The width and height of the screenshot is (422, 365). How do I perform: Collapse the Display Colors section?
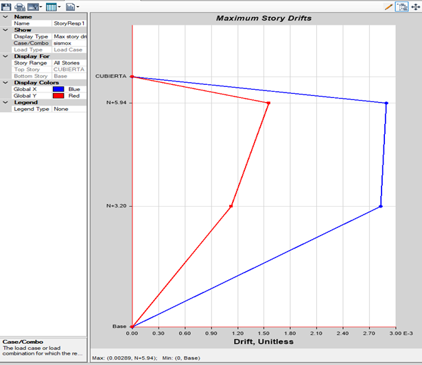tap(5, 83)
